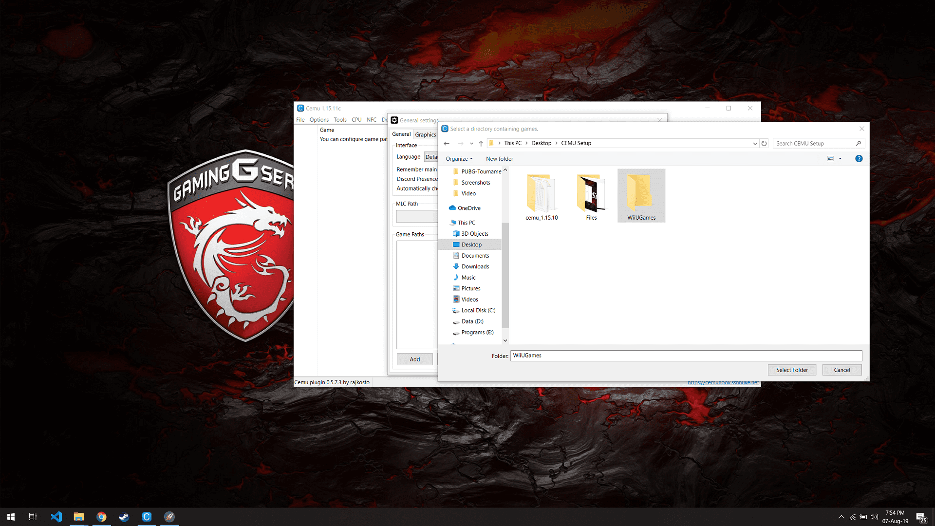This screenshot has height=526, width=935.
Task: Click the Folder name input field
Action: pyautogui.click(x=686, y=356)
